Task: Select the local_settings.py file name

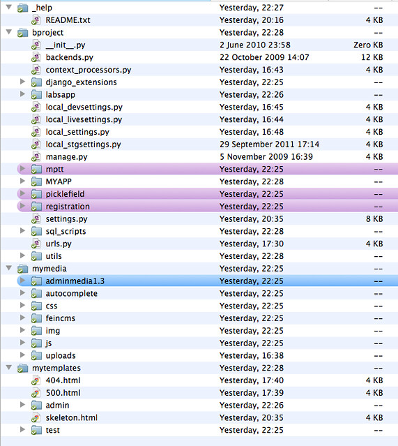Action: (x=77, y=132)
